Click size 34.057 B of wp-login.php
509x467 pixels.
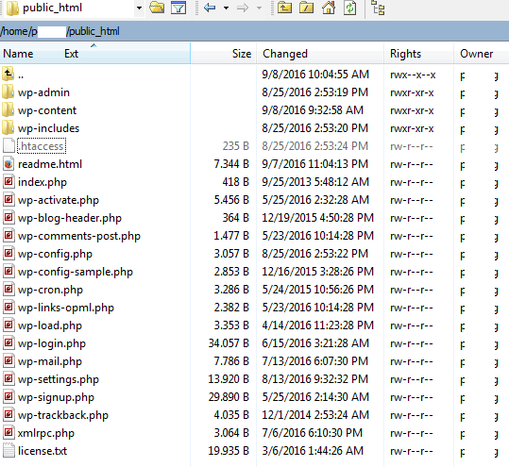coord(229,343)
